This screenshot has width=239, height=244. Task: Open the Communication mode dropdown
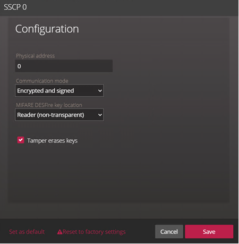tap(59, 90)
